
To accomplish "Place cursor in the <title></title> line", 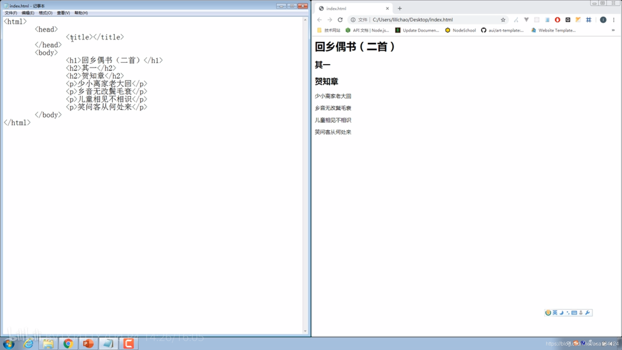I will [95, 37].
